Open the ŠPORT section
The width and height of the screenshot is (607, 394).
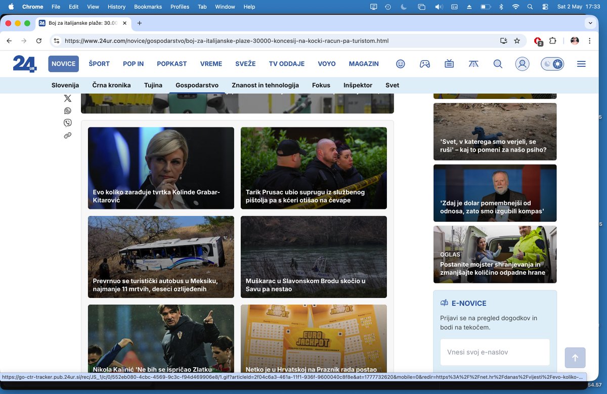click(x=99, y=64)
